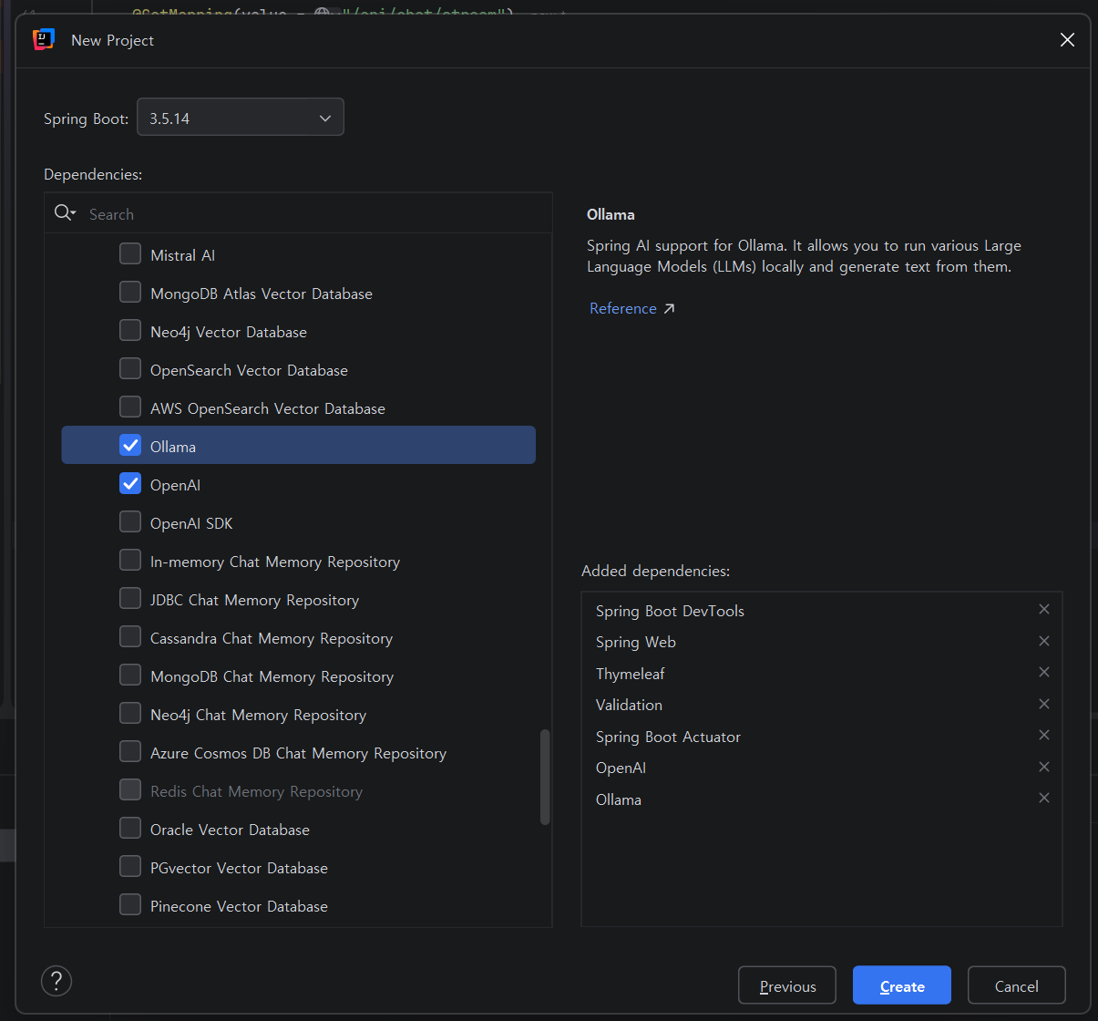Select AWS OpenSearch Vector Database checkbox
The width and height of the screenshot is (1098, 1021).
pyautogui.click(x=130, y=407)
